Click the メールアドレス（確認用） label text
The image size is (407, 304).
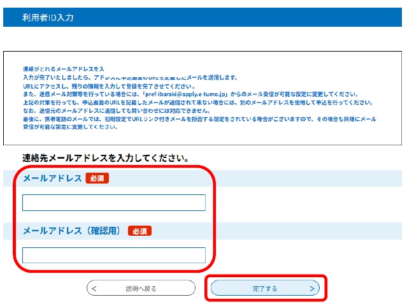click(72, 231)
